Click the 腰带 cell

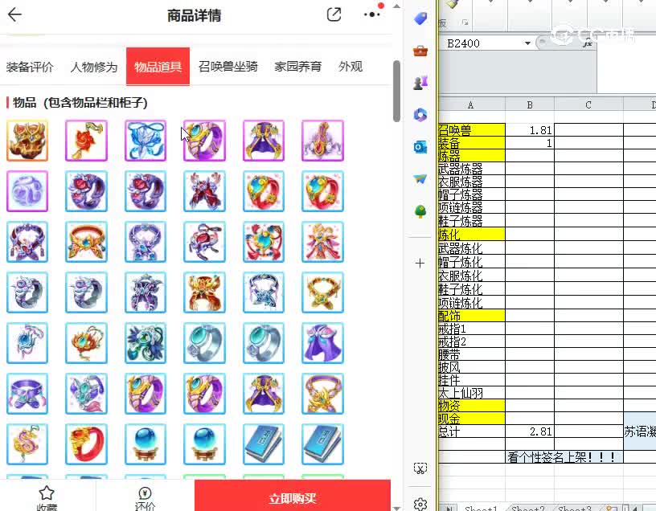pyautogui.click(x=471, y=354)
